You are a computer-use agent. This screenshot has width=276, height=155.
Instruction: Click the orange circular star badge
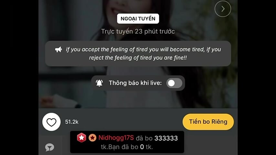pyautogui.click(x=92, y=138)
